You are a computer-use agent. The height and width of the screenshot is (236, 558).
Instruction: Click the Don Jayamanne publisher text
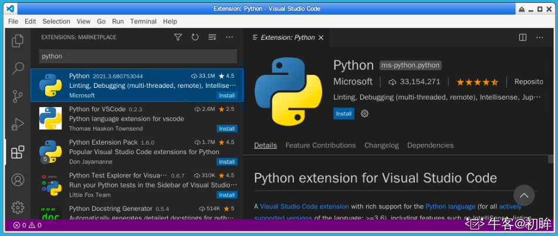[x=91, y=162]
